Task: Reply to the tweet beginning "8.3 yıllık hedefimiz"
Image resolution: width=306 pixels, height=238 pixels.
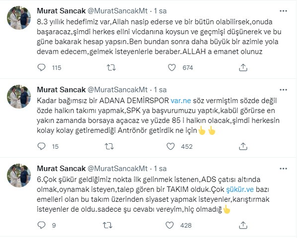Action: (x=42, y=68)
